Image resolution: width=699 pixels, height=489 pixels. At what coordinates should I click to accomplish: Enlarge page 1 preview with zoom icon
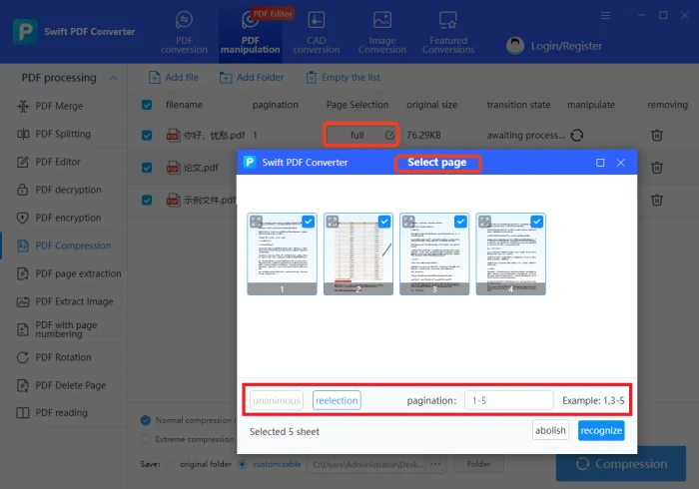[256, 222]
